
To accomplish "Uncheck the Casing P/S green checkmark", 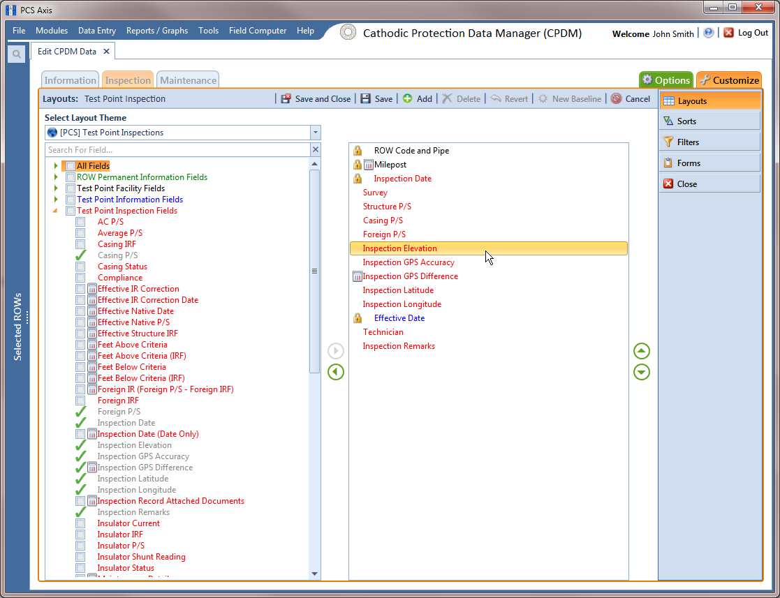I will (80, 255).
